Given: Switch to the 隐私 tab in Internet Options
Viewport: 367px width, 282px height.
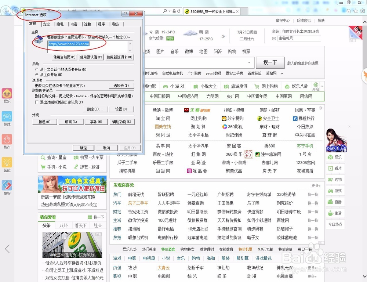Looking at the screenshot, I should 60,24.
